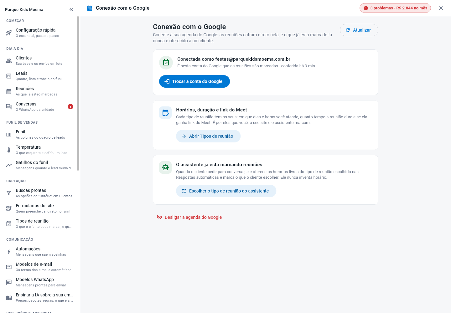The image size is (451, 313).
Task: Click the form icon for Formulários do site
Action: click(x=9, y=208)
